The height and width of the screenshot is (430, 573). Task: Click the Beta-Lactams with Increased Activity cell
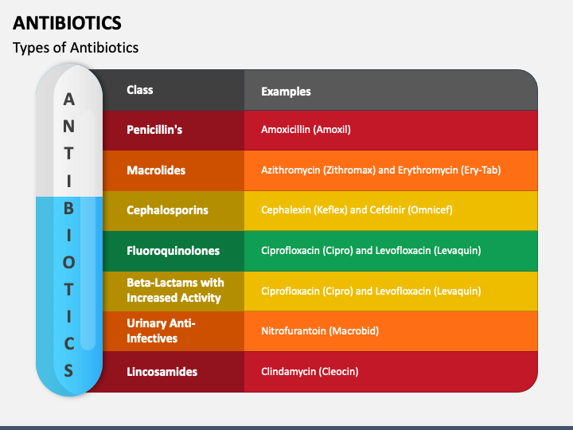tap(173, 291)
